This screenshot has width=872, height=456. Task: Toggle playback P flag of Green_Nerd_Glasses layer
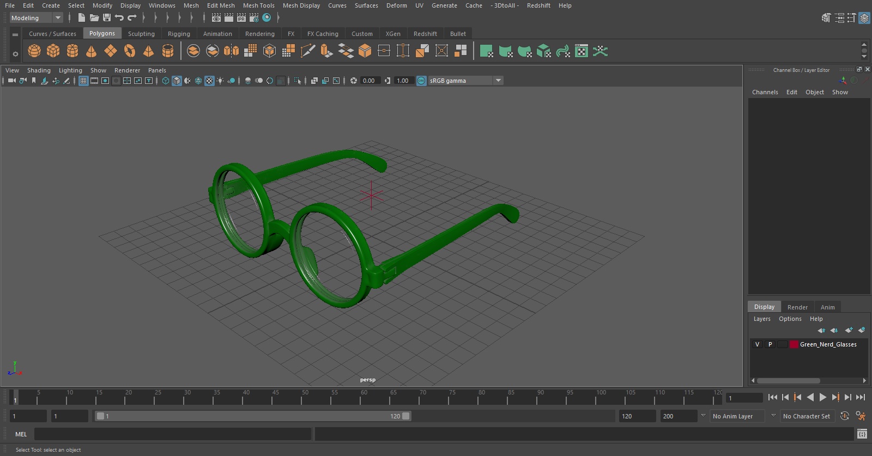[x=770, y=344]
